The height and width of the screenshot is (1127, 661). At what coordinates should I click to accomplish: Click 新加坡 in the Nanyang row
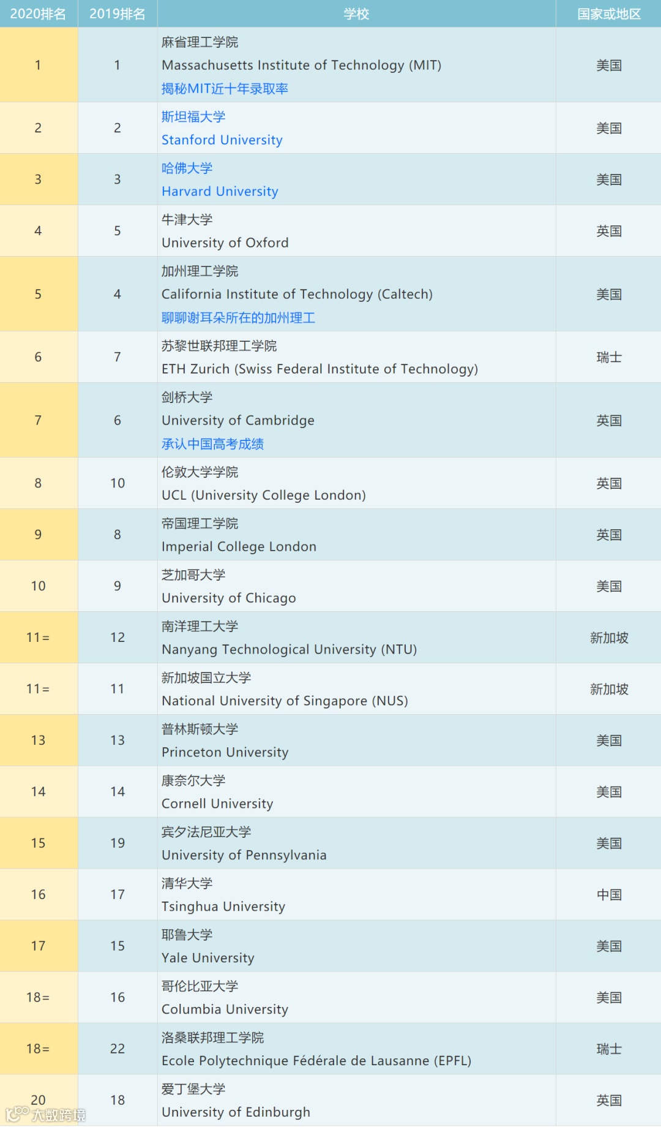point(609,638)
